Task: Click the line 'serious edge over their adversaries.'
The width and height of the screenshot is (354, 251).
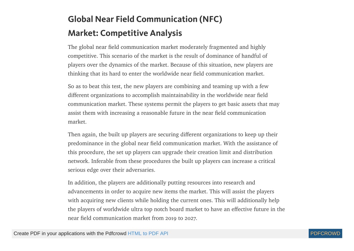Action: point(111,170)
